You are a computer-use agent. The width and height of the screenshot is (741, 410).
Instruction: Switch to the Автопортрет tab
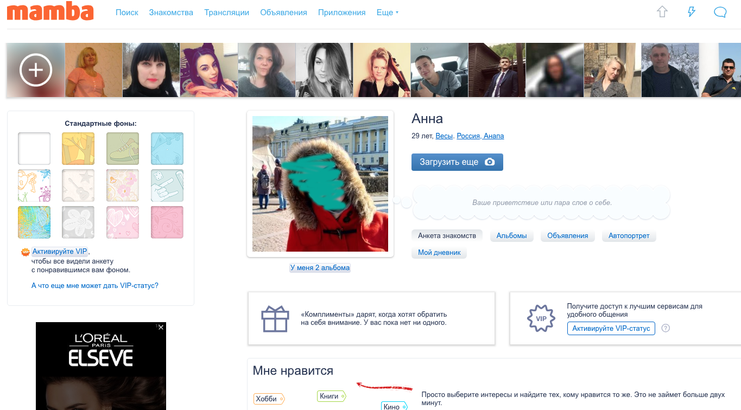click(x=629, y=236)
